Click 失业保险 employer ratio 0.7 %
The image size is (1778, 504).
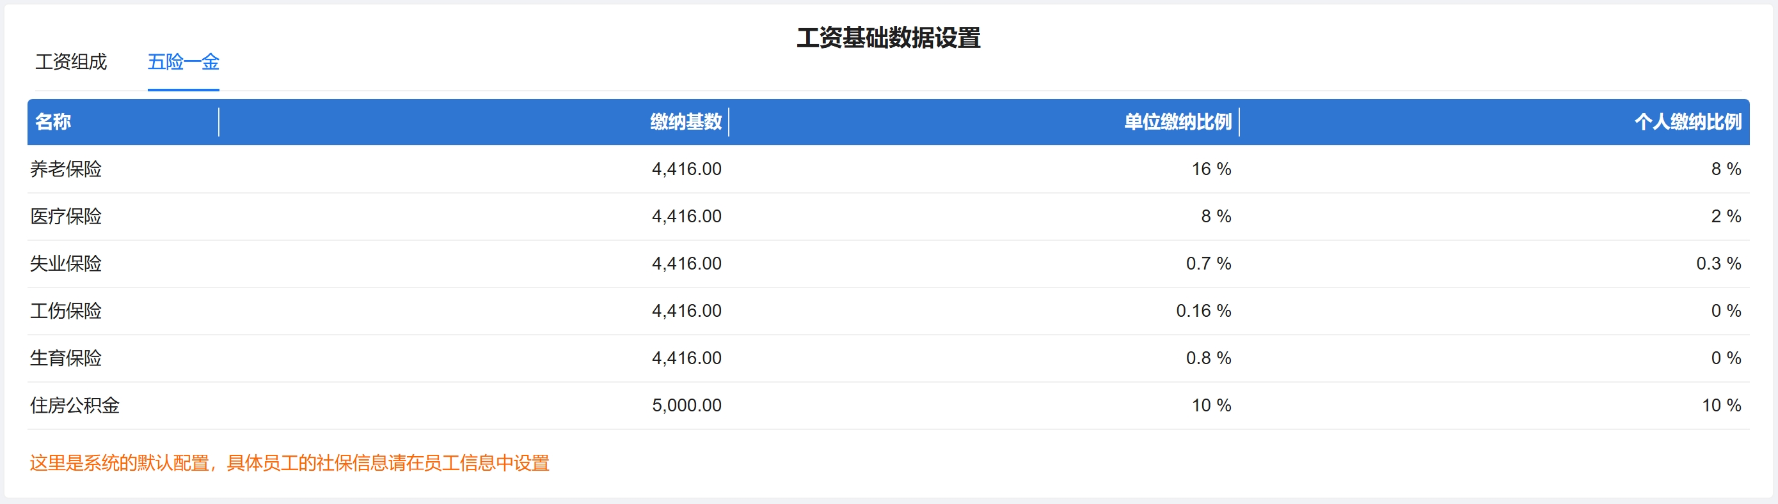(1208, 263)
